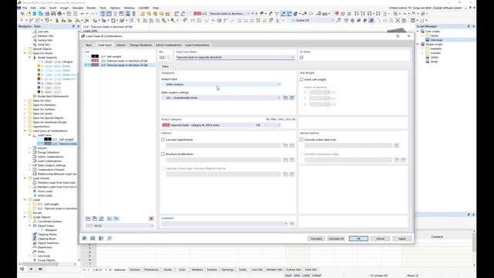Open the Tools menu in the menu bar
This screenshot has height=278, width=494.
[x=103, y=8]
